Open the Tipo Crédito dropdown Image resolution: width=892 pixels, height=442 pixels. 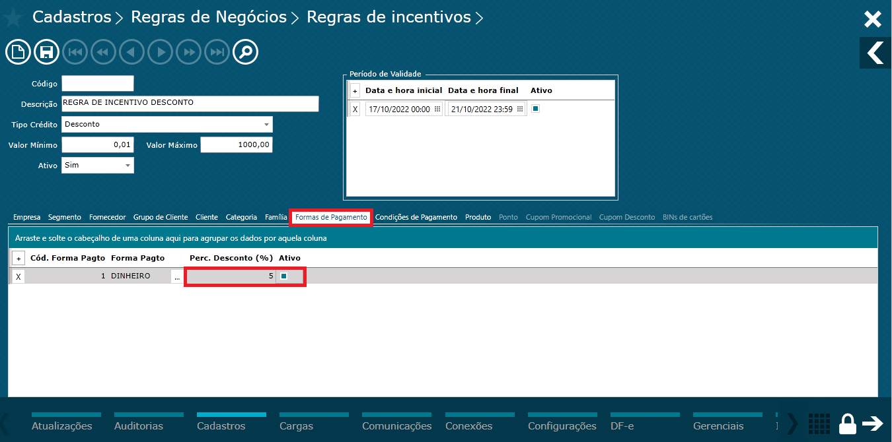coord(266,124)
